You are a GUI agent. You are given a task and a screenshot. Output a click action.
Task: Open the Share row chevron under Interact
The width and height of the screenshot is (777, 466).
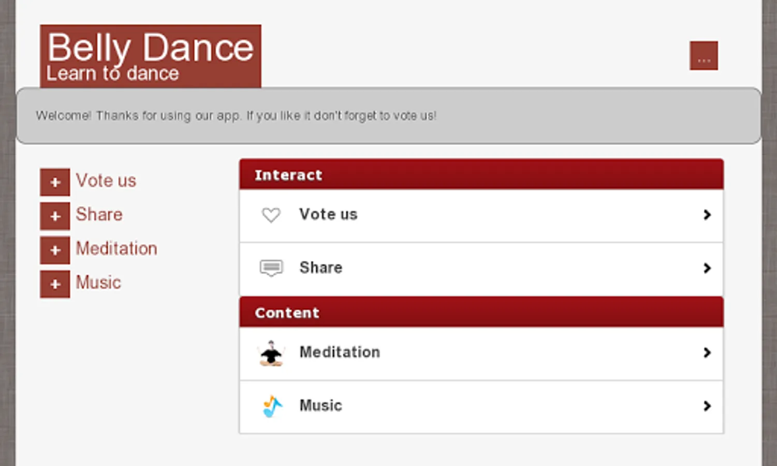click(707, 268)
